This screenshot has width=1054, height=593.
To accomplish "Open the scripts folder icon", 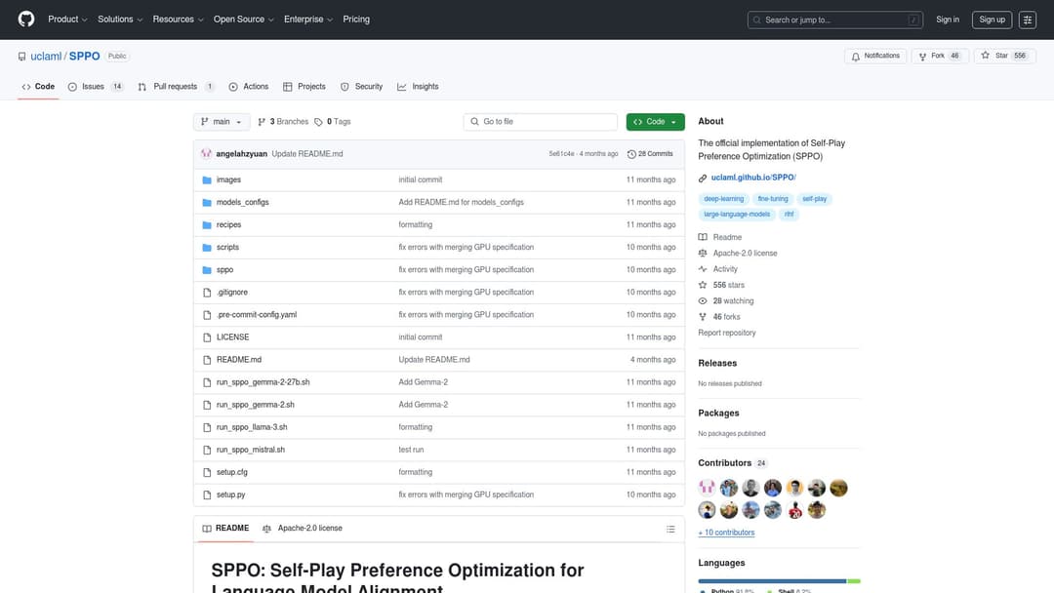I will click(x=207, y=248).
